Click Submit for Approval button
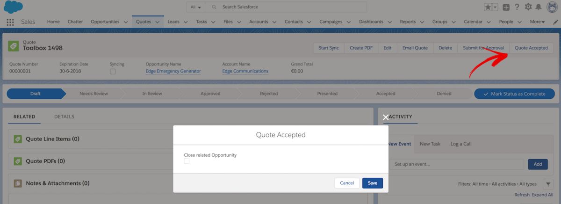The width and height of the screenshot is (561, 204). coord(483,48)
